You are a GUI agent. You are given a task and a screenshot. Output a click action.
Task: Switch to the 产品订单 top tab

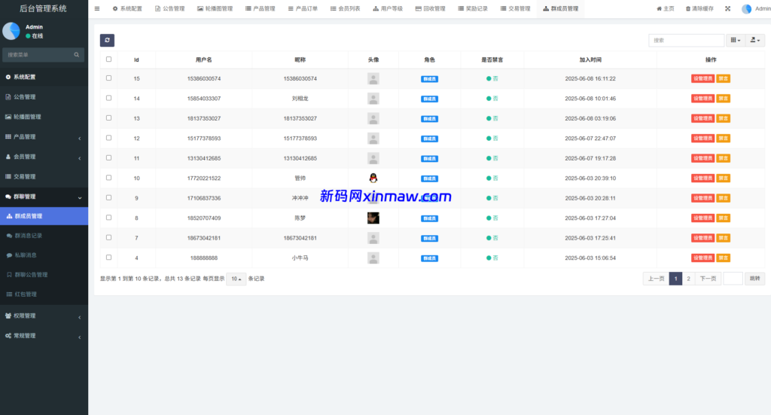[x=303, y=9]
